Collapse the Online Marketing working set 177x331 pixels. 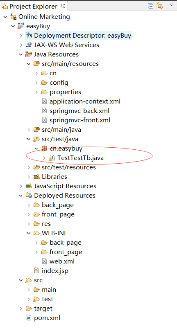(5, 17)
